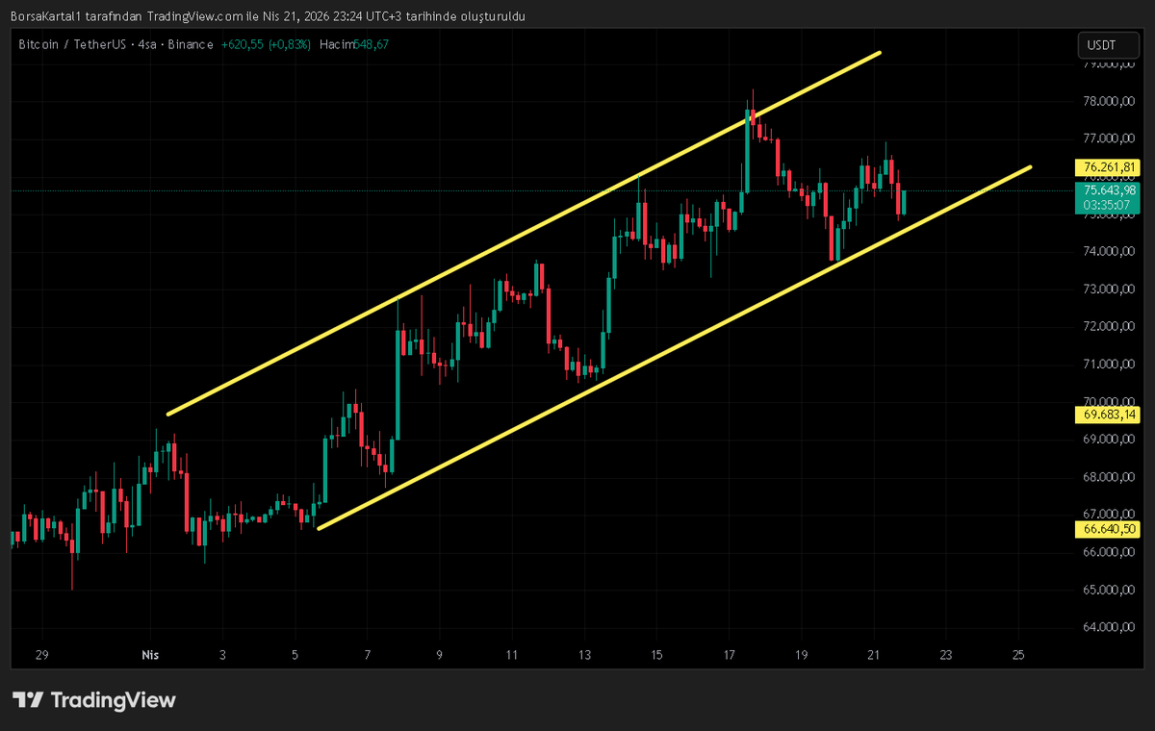Screen dimensions: 1155x731
Task: Click the right-side price scale axis
Action: click(x=1106, y=327)
